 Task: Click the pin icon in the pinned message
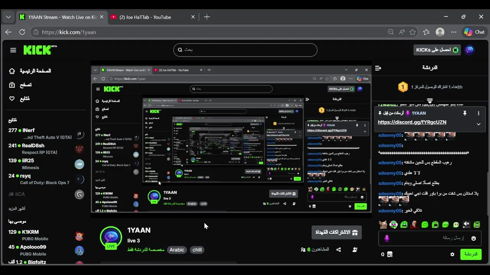click(x=465, y=113)
